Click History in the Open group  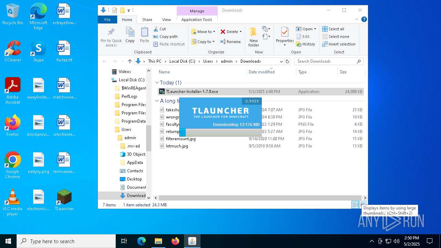[x=306, y=44]
